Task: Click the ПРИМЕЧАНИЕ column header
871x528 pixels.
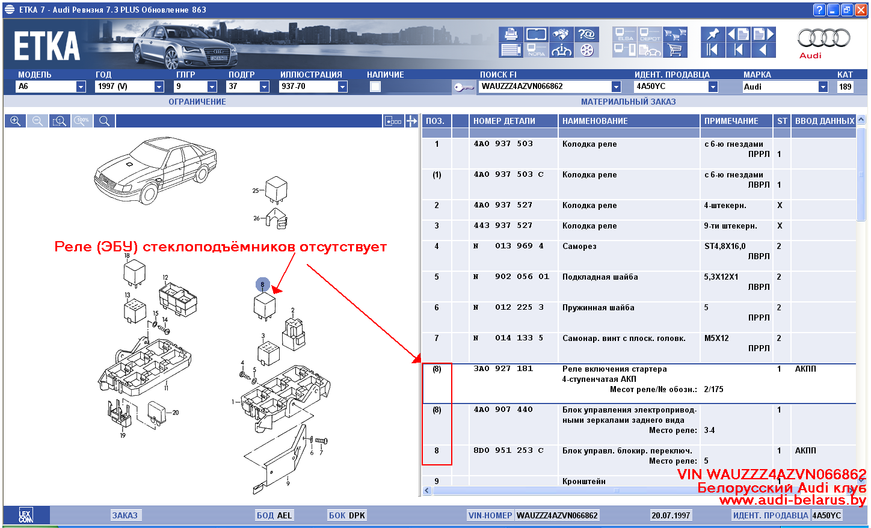Action: pyautogui.click(x=736, y=121)
